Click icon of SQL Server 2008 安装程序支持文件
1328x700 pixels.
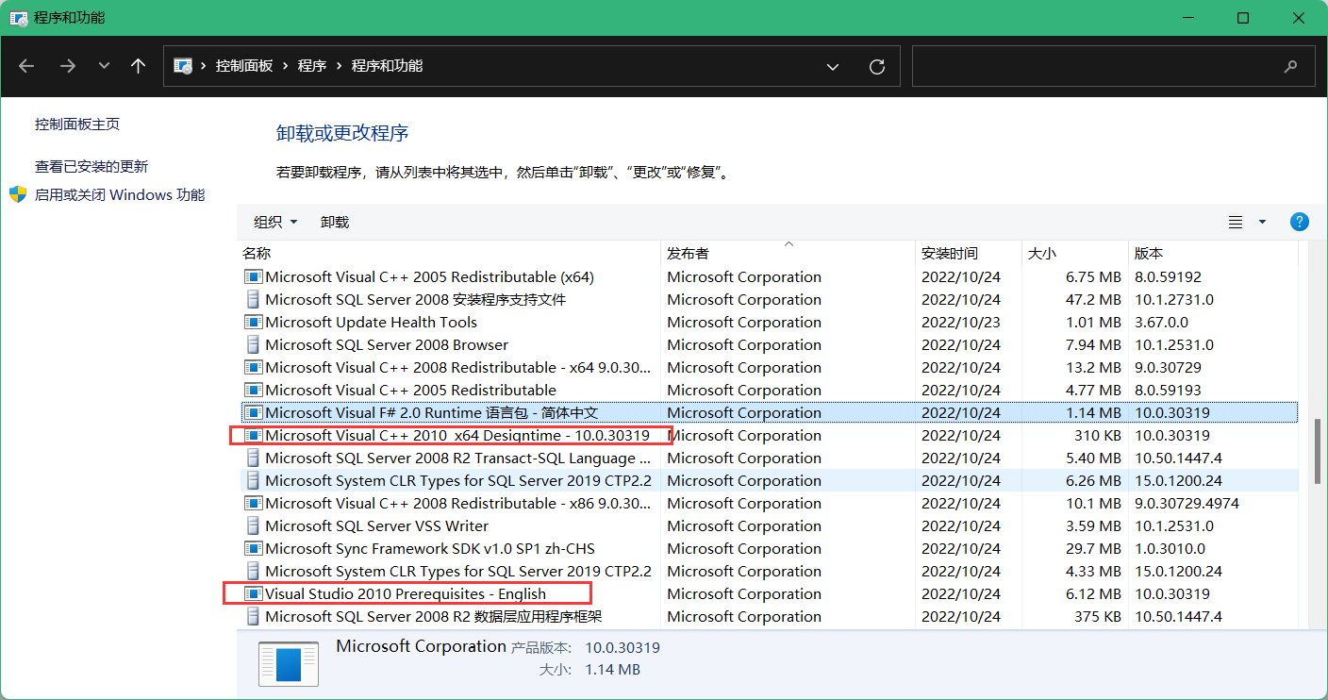point(253,299)
